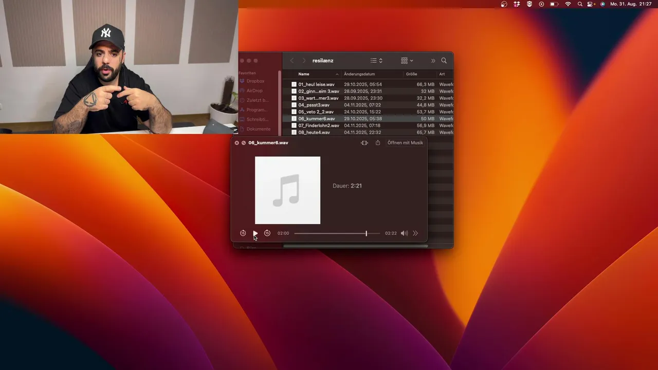This screenshot has height=370, width=658.
Task: Click the preview resize icon beside share
Action: 364,143
